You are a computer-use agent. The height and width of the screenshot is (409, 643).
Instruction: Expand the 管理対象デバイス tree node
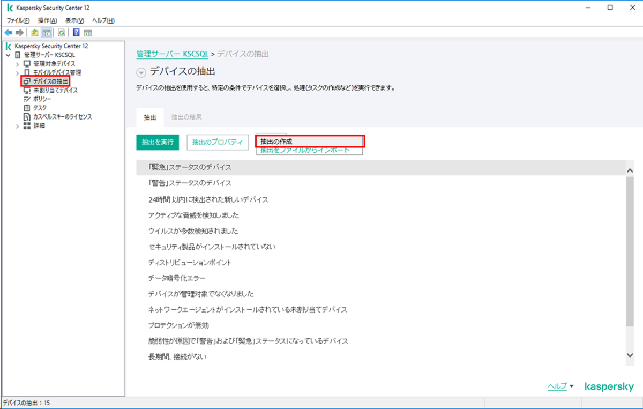[x=17, y=64]
